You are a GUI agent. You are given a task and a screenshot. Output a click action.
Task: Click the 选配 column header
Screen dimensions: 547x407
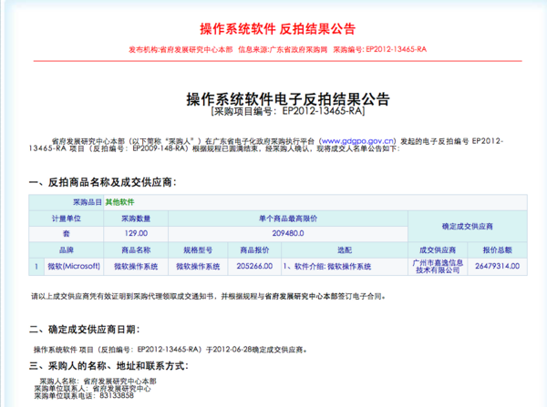coord(345,249)
